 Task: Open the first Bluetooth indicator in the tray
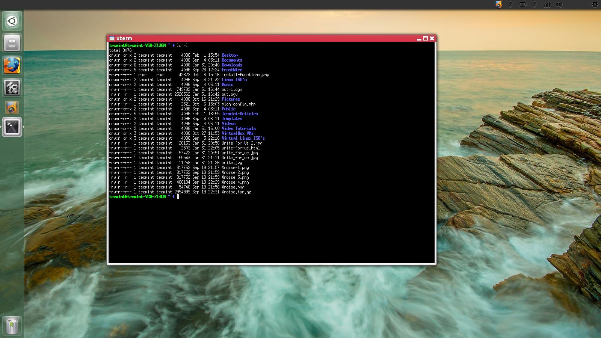510,5
